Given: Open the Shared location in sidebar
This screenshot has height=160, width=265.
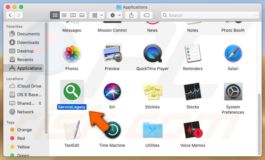Looking at the screenshot, I should (x=22, y=103).
